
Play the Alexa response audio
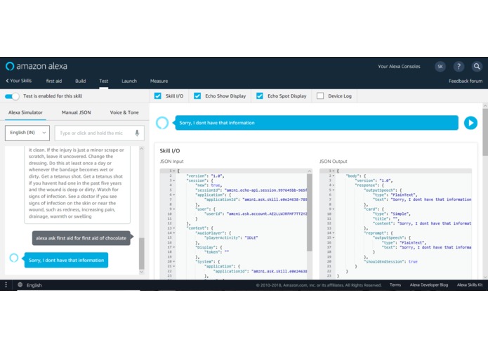click(470, 123)
